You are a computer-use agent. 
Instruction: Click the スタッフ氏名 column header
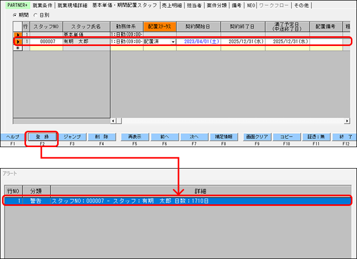point(86,27)
